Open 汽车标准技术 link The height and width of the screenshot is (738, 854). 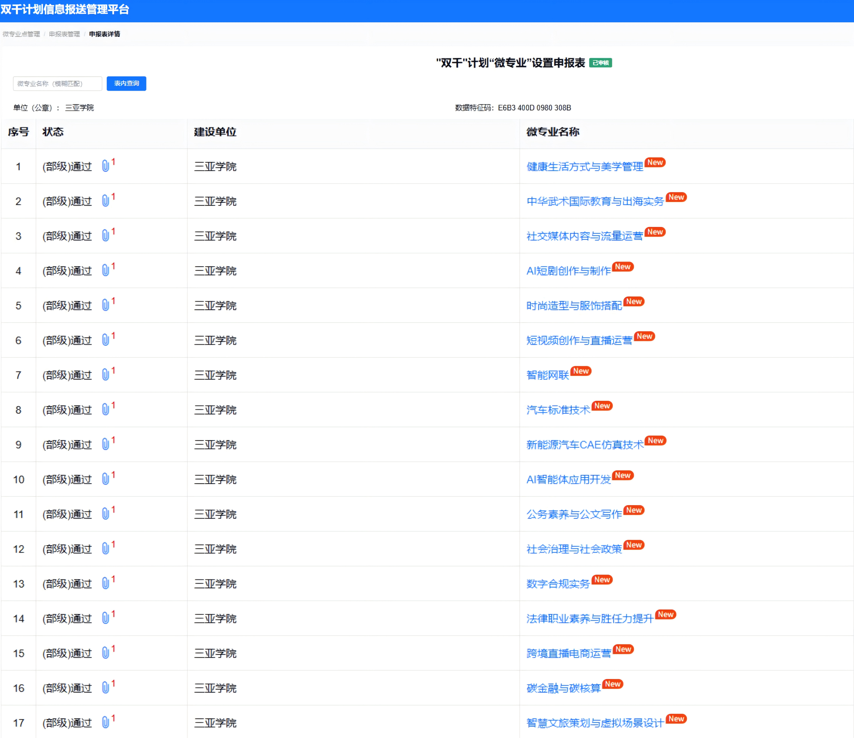[558, 410]
